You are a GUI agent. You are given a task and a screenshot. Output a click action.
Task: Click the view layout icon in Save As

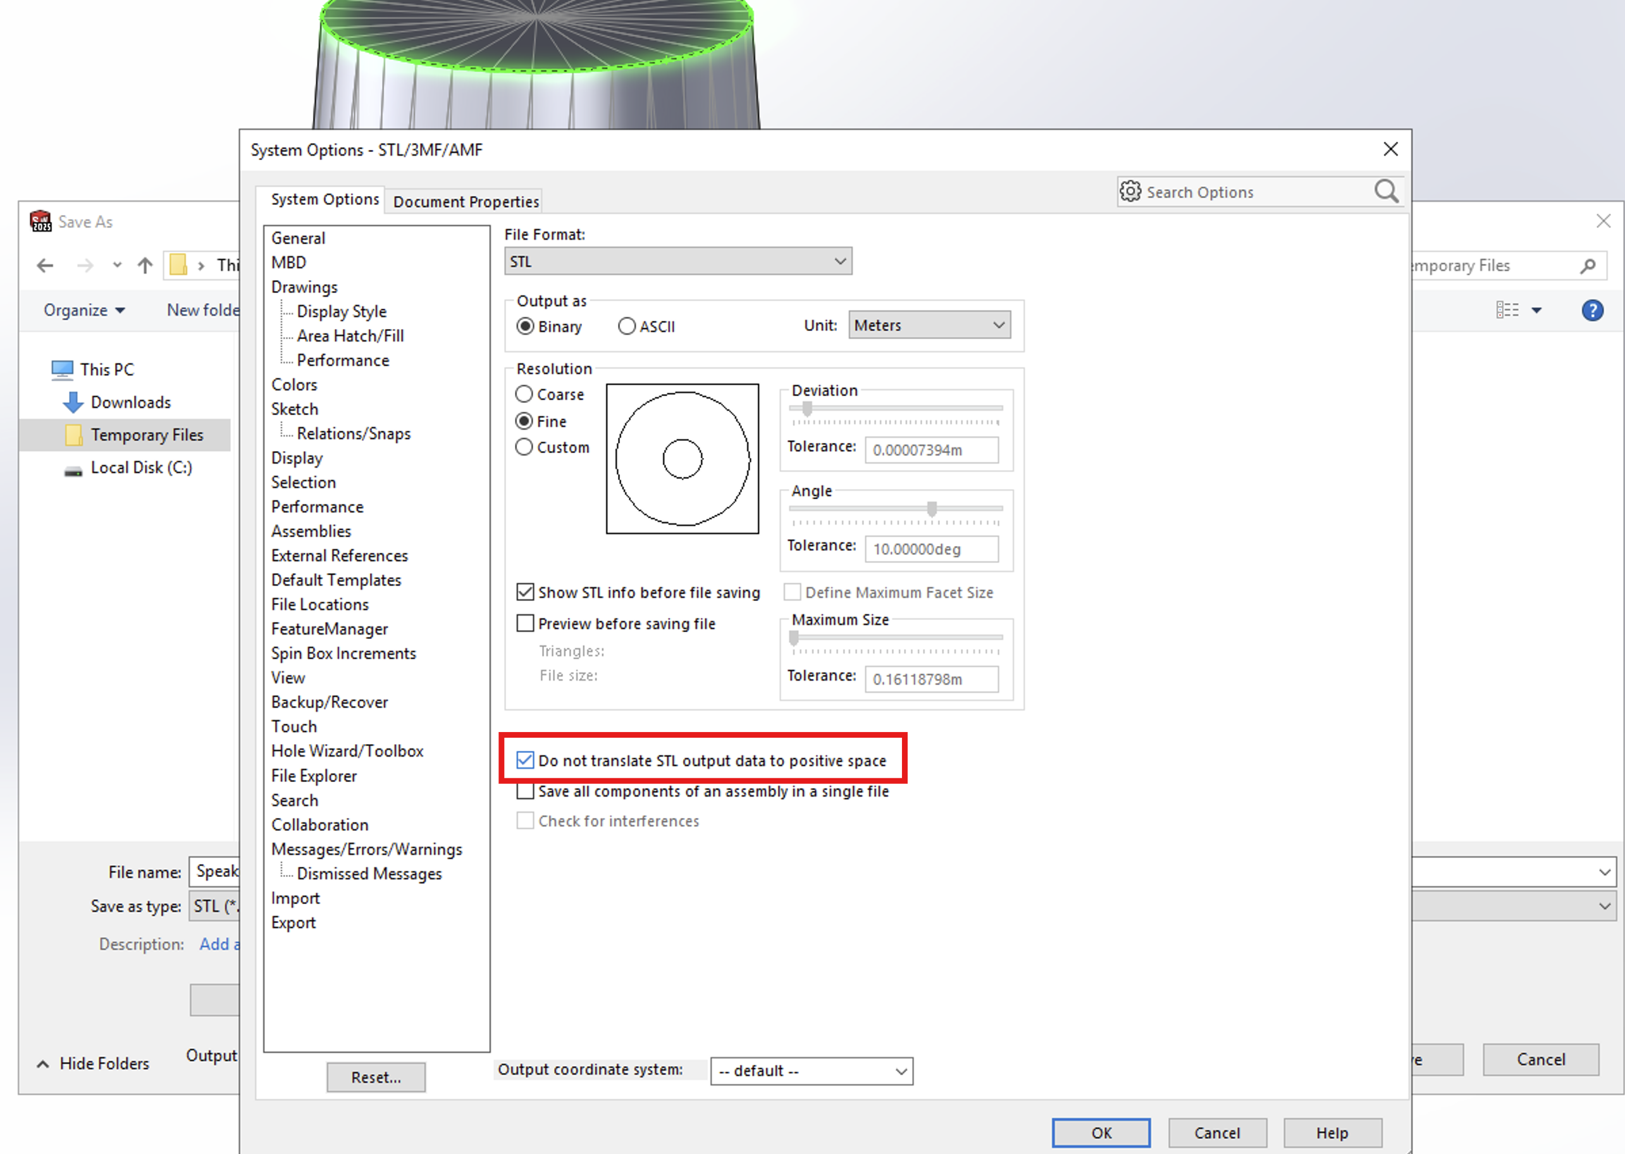1507,310
